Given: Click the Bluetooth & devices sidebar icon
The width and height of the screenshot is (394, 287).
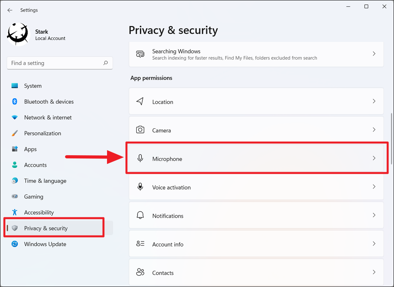Looking at the screenshot, I should 15,101.
